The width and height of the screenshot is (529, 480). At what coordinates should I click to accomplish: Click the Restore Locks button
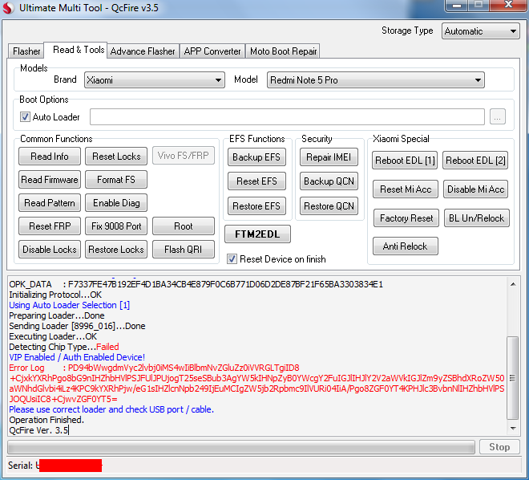click(x=116, y=250)
